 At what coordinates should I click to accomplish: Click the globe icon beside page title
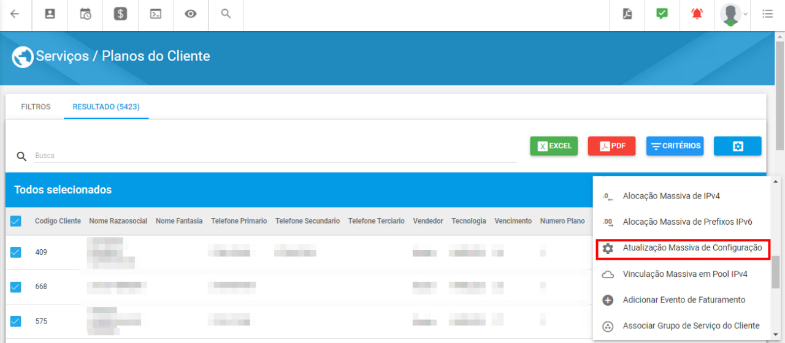tap(22, 56)
